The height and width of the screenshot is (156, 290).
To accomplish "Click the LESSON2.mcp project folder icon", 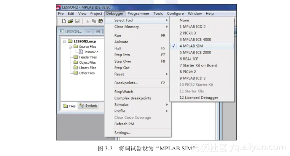I will [70, 41].
